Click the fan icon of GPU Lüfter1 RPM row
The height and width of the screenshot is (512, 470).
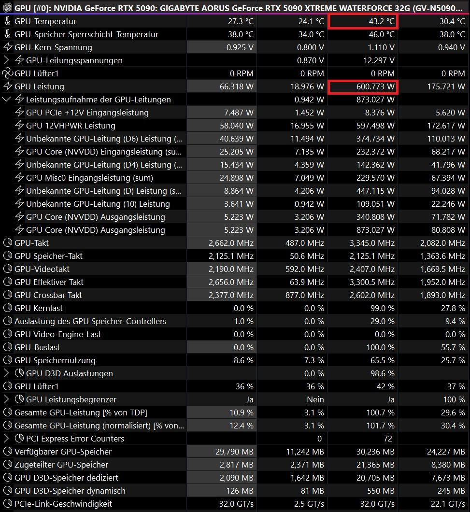pos(8,73)
